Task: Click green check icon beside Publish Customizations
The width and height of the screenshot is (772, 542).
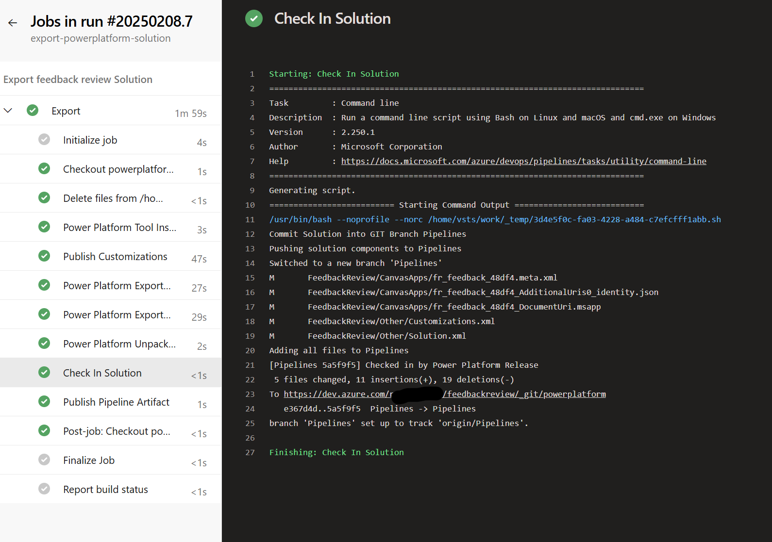Action: pos(44,256)
